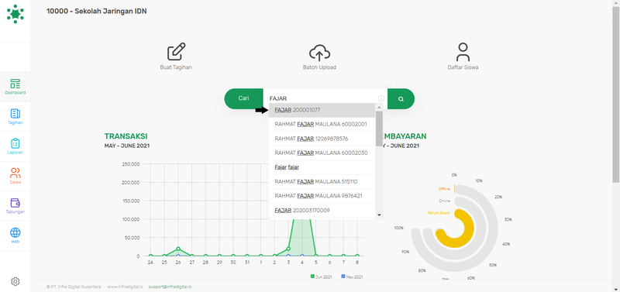Screen dimensions: 620x292
Task: Open Buat Tagihan edit icon
Action: click(x=177, y=52)
